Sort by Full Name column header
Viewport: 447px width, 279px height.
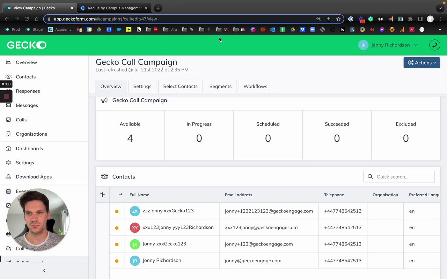[x=139, y=195]
